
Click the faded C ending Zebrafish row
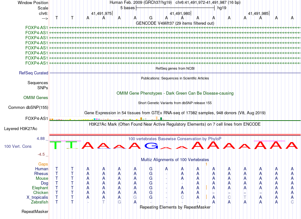point(292,202)
